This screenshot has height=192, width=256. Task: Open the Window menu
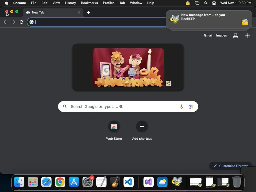tap(136, 3)
